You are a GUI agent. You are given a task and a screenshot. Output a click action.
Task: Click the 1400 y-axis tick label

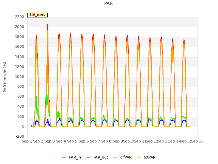(x=20, y=57)
